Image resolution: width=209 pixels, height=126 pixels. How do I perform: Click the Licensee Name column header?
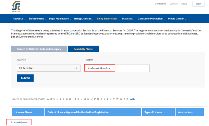[28, 112]
